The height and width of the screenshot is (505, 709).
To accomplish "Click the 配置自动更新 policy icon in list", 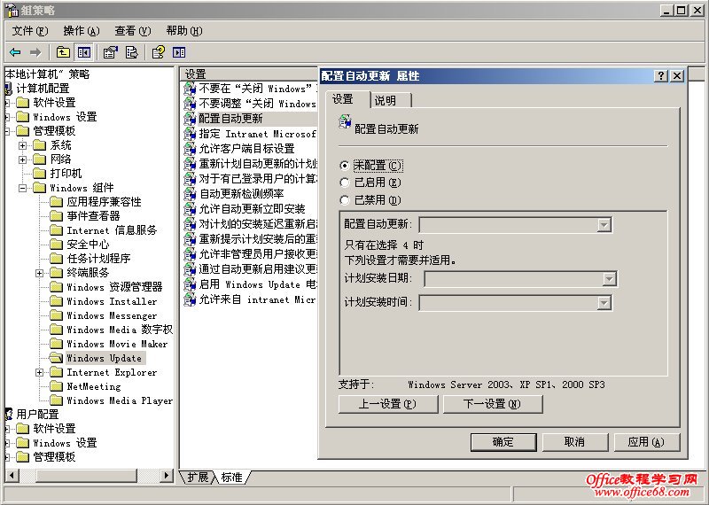I will pos(190,119).
